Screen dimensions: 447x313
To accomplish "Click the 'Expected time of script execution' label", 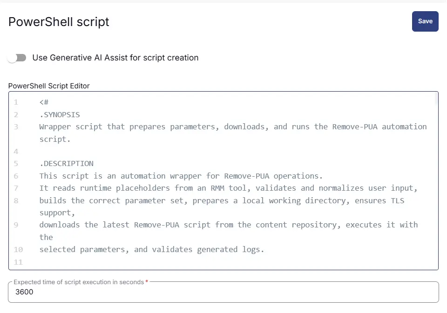I will (78, 282).
